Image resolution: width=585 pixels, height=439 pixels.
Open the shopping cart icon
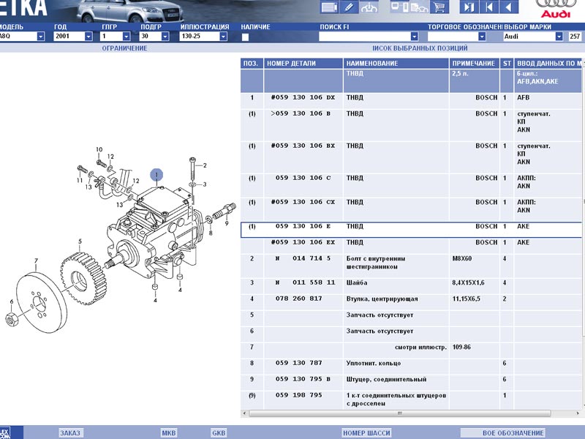[439, 8]
